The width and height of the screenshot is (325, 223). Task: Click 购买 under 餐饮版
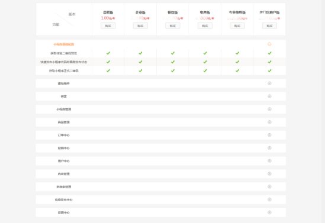(173, 26)
